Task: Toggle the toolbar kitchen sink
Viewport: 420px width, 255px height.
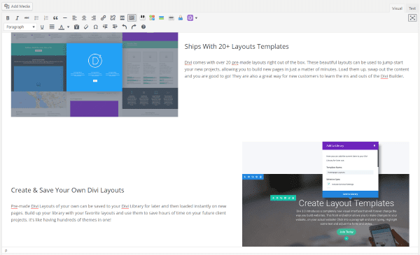Action: tap(132, 18)
